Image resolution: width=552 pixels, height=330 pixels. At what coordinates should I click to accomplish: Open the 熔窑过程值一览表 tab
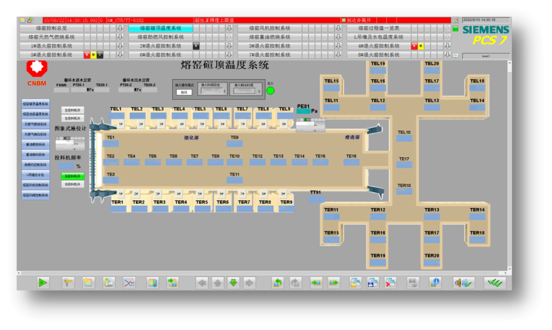point(379,29)
